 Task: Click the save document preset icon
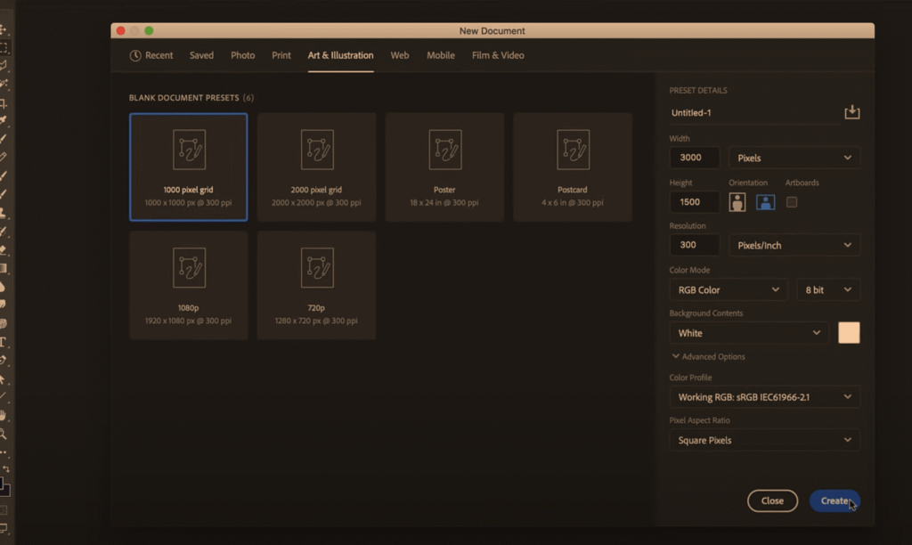coord(851,112)
